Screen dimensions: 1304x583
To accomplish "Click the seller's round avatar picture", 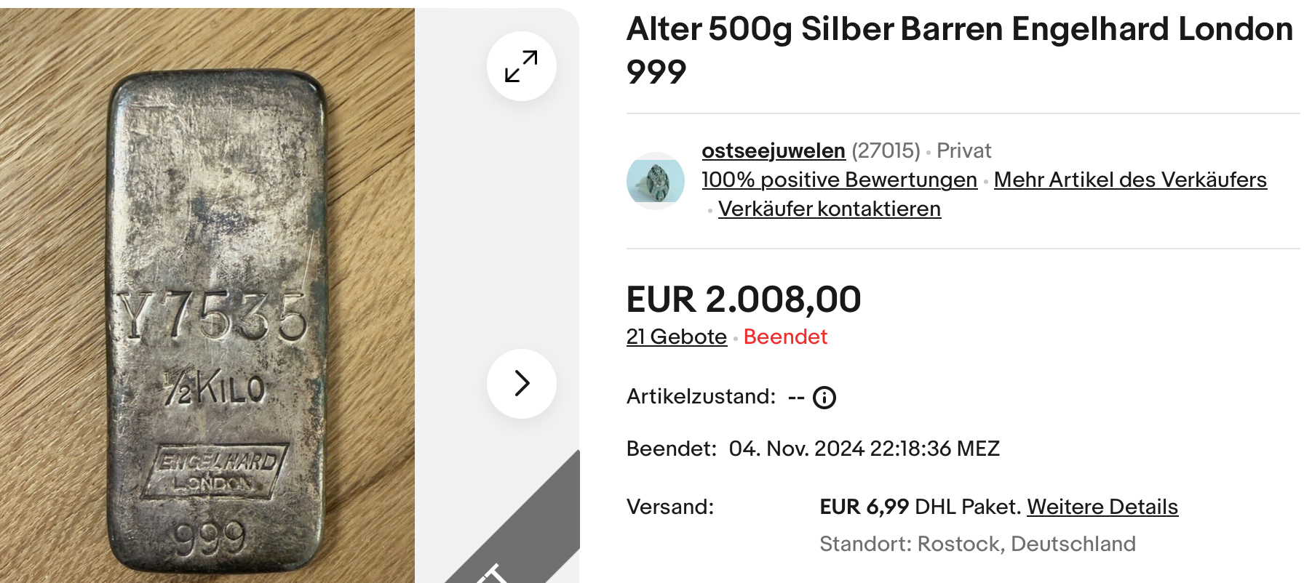I will coord(655,181).
